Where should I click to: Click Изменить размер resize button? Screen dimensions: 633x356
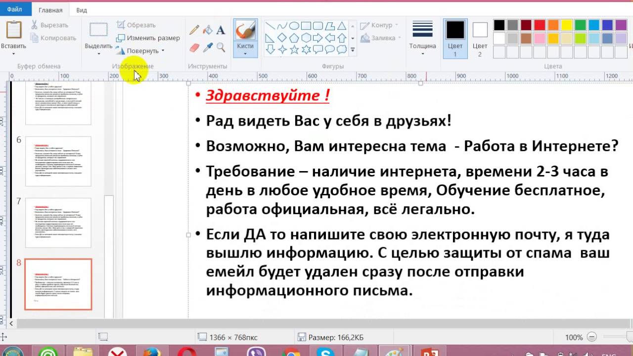coord(148,38)
